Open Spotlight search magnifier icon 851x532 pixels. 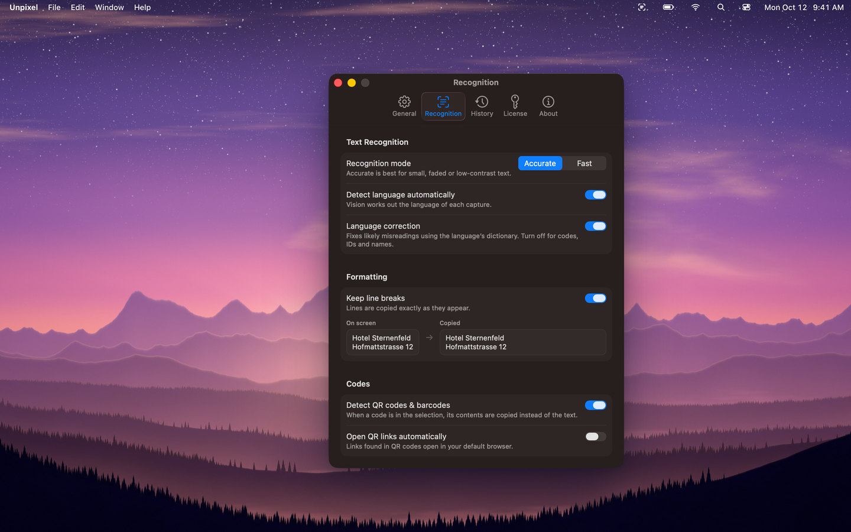[x=721, y=7]
